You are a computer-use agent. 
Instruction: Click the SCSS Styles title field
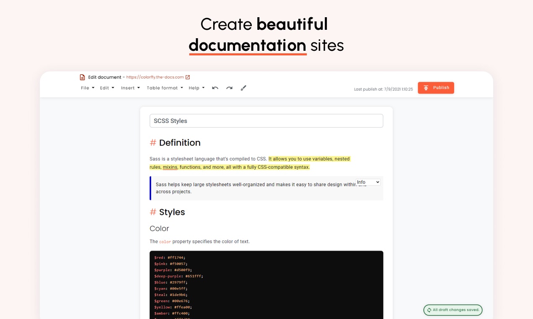(266, 120)
